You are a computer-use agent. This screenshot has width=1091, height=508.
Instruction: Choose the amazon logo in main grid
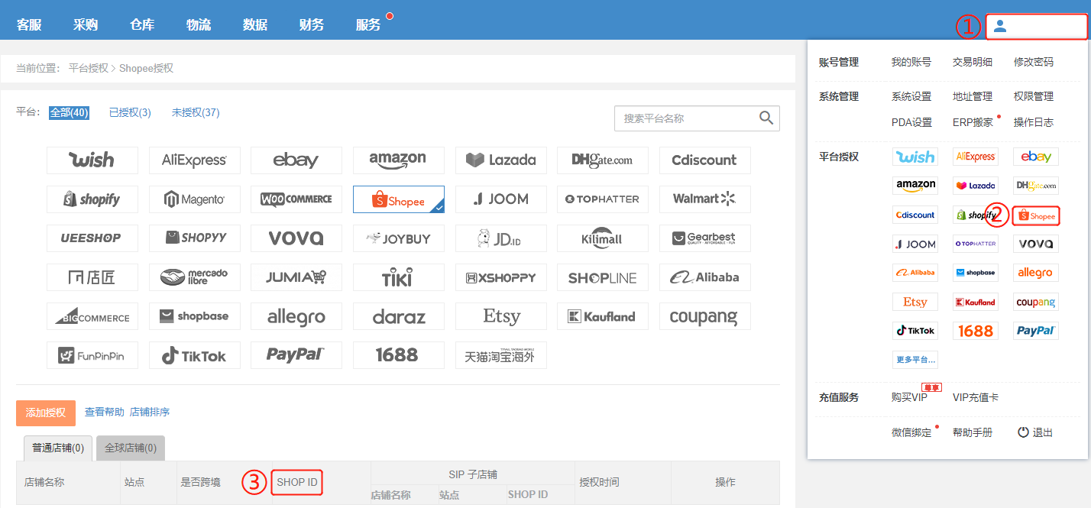coord(399,160)
